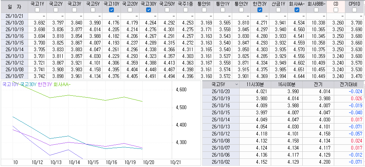Click the red 전기대비 value 0.026

coord(357,98)
